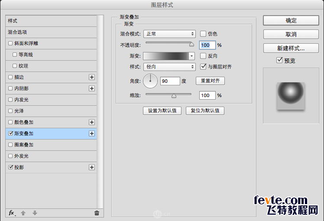The height and width of the screenshot is (221, 324).
Task: Click the effects list vertical scrollbar
Action: pyautogui.click(x=100, y=112)
